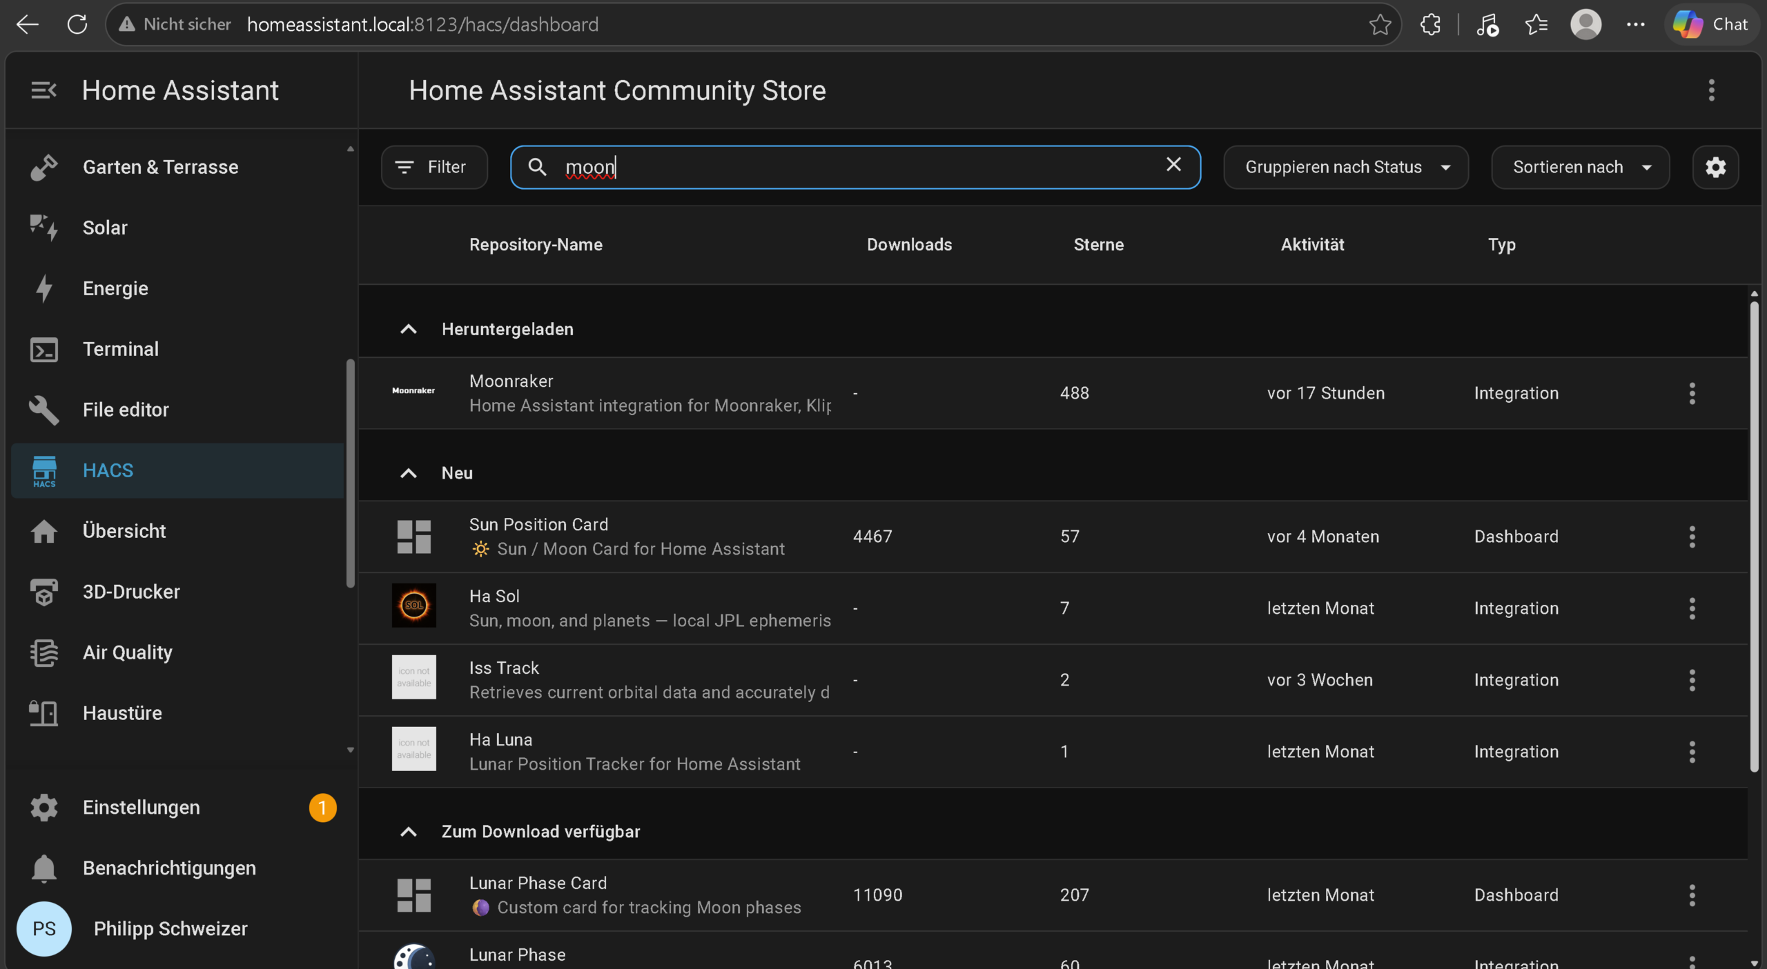Bookmark this page with the star icon

(x=1380, y=25)
